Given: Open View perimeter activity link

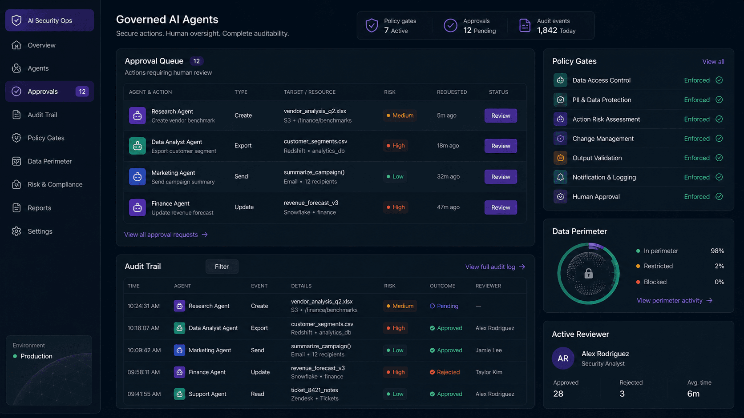Looking at the screenshot, I should click(x=675, y=301).
